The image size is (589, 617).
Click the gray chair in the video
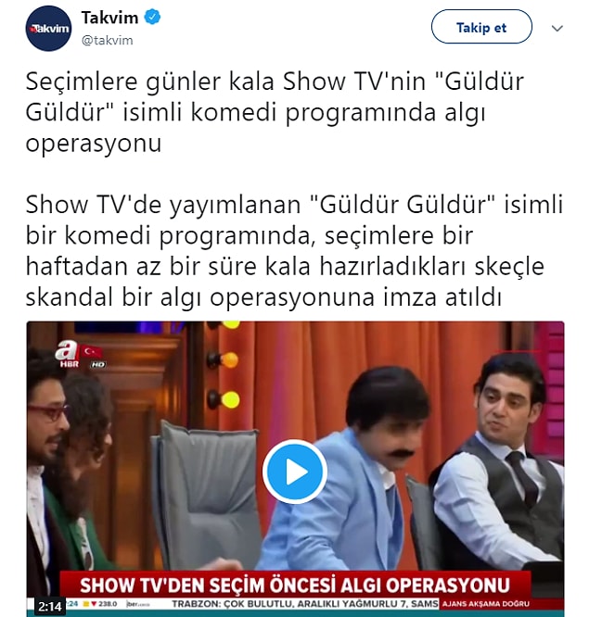207,492
